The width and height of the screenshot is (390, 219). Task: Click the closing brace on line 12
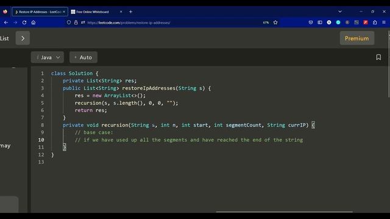click(52, 155)
